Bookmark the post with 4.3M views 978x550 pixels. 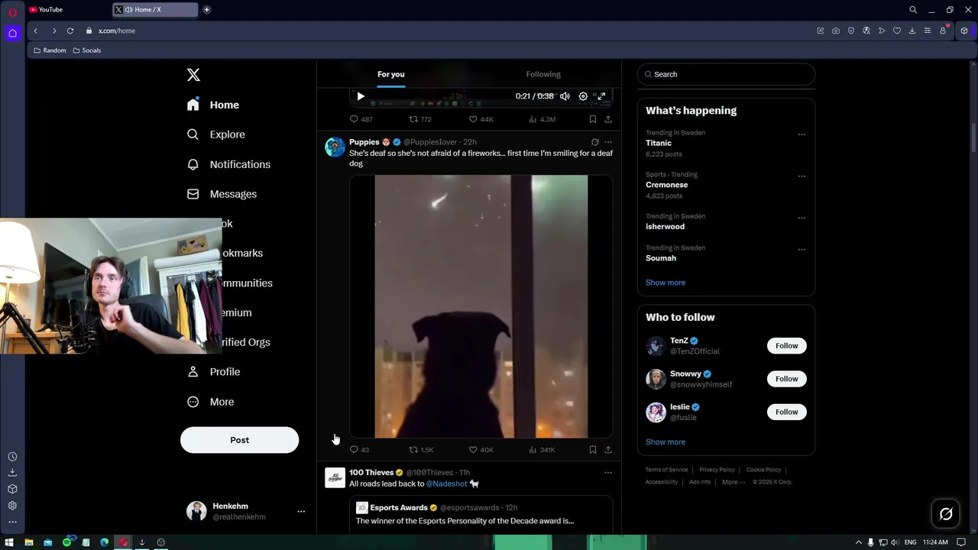pyautogui.click(x=592, y=119)
